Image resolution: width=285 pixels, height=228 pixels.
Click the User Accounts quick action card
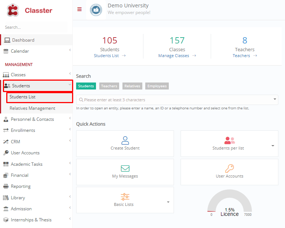click(x=229, y=172)
